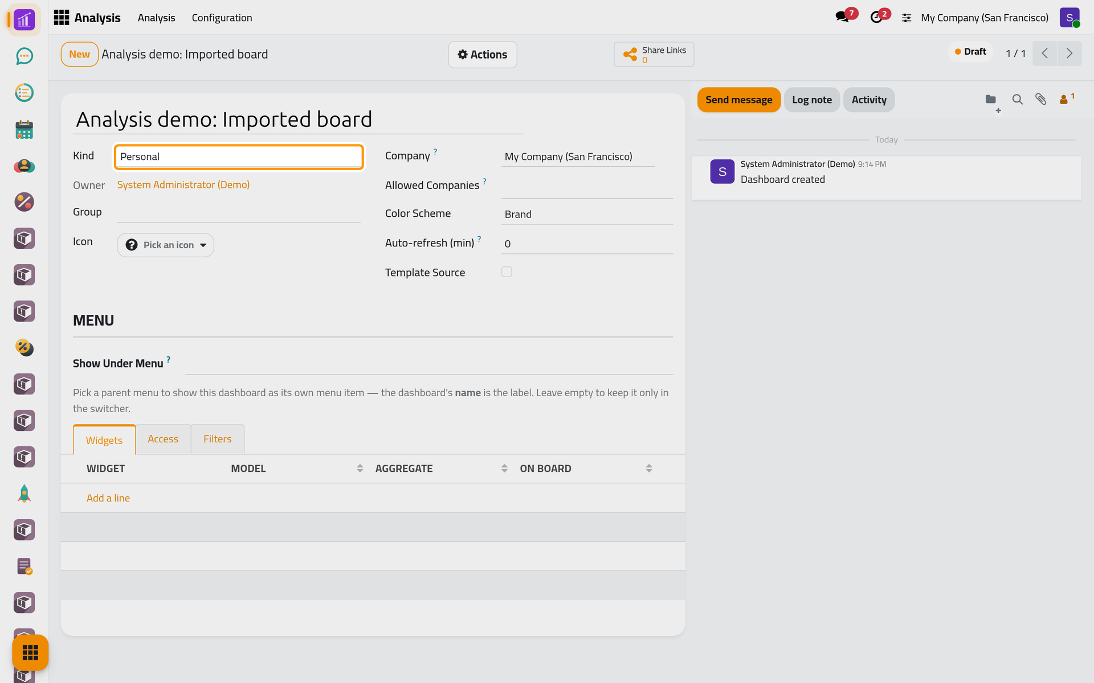Open company switcher My Company (San Francisco)
Screen dimensions: 1094x683
[x=984, y=18]
